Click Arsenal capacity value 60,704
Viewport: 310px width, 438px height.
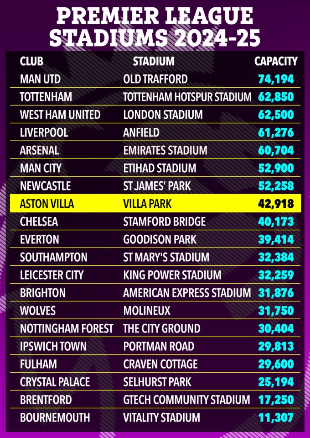coord(276,150)
